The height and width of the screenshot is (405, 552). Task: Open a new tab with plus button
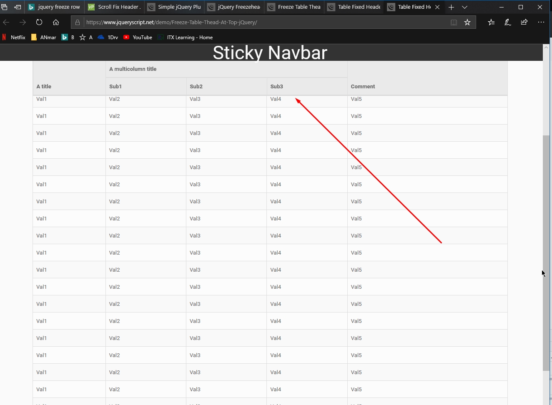(x=451, y=7)
